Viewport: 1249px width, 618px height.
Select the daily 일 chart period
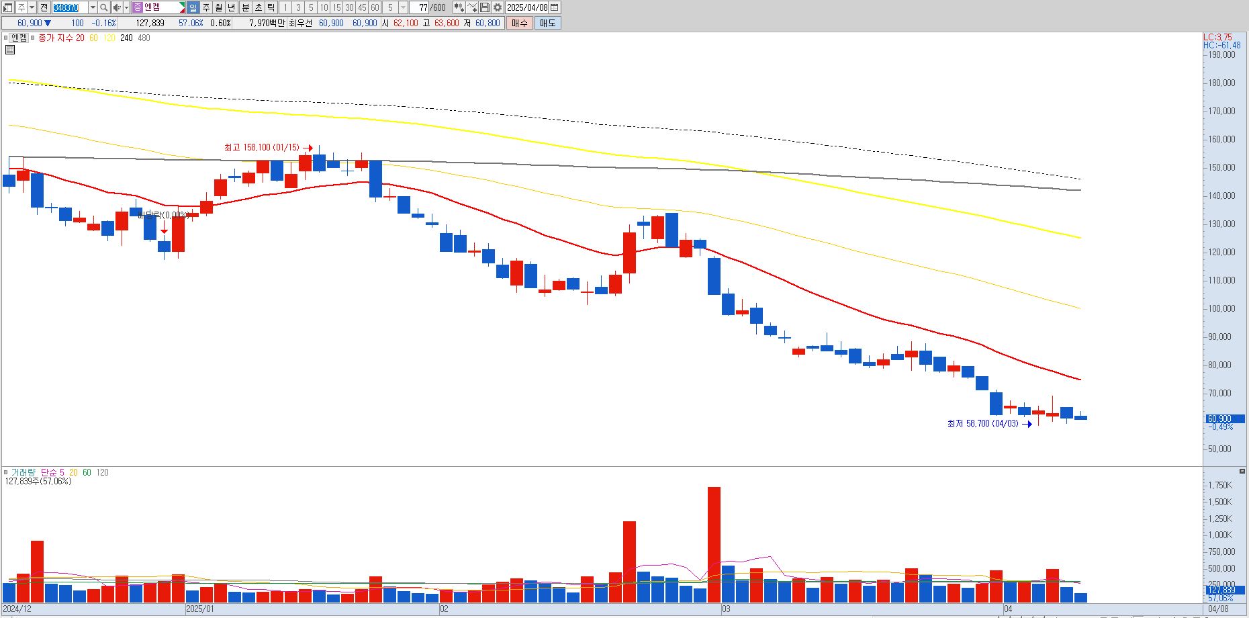[x=193, y=7]
